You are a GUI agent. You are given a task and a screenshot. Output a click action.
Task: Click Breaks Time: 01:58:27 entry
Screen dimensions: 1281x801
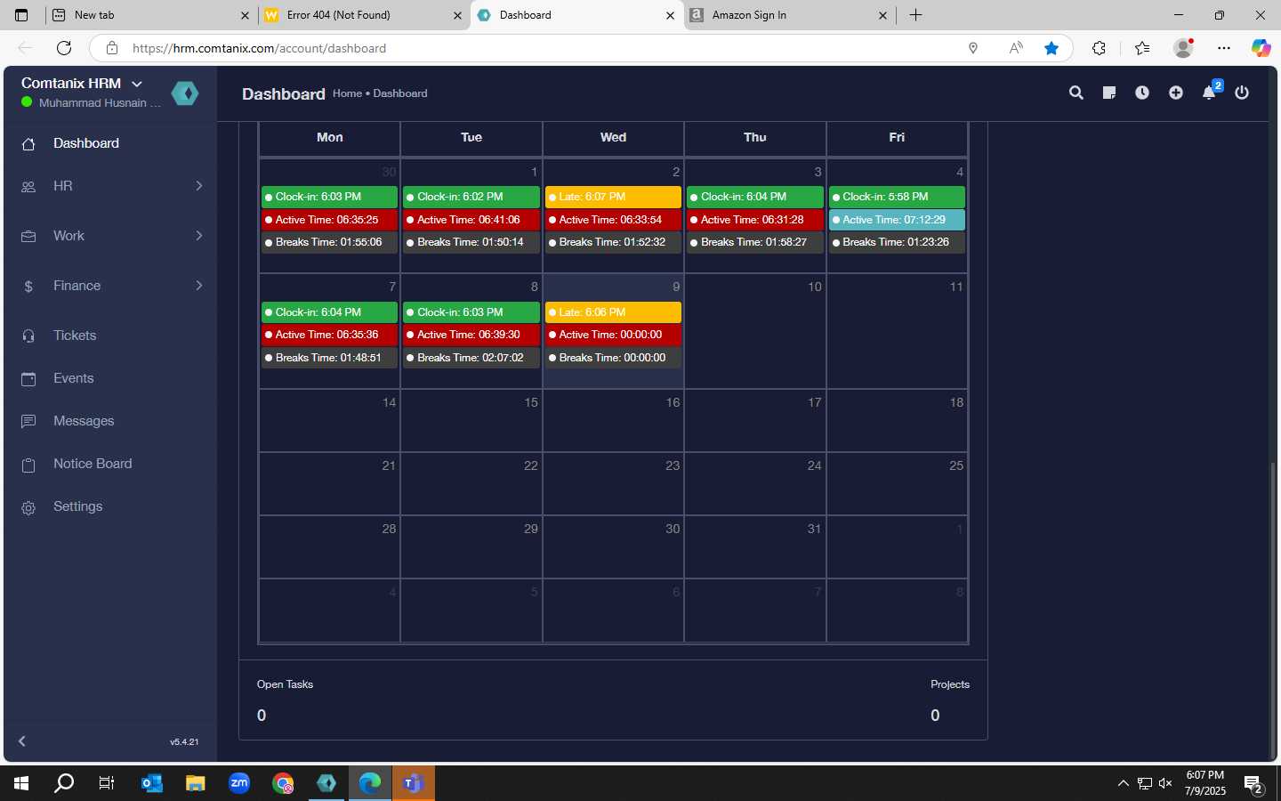(755, 242)
